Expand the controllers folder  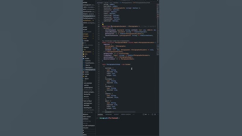pyautogui.click(x=87, y=52)
